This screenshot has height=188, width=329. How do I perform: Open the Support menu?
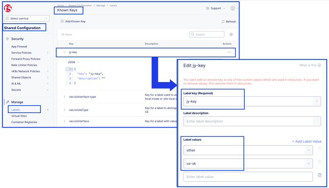click(215, 8)
